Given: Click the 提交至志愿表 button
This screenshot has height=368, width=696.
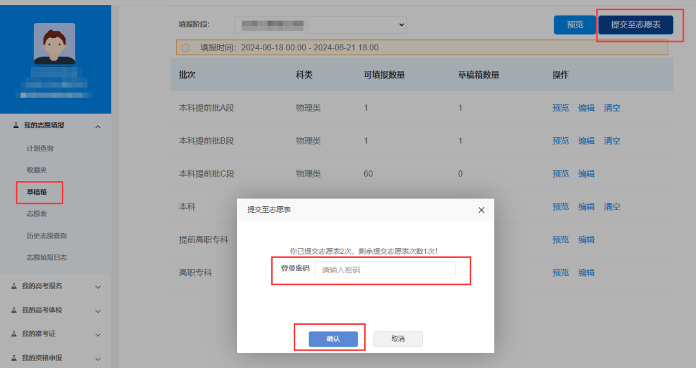Looking at the screenshot, I should [x=635, y=24].
